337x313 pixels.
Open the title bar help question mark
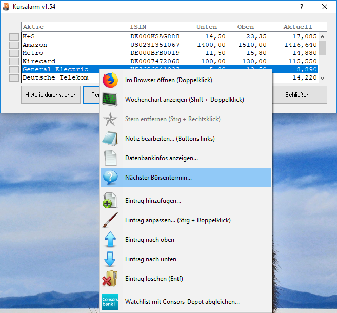(302, 7)
